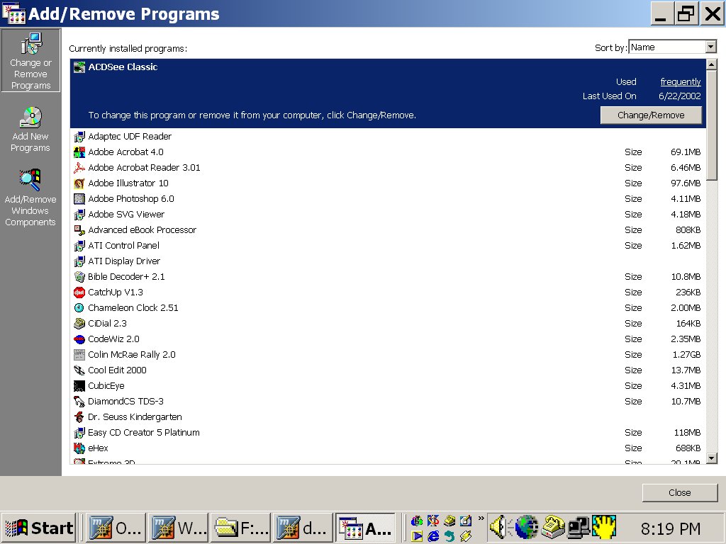Screen dimensions: 726x544
Task: Click the CubicEye icon
Action: tap(79, 386)
